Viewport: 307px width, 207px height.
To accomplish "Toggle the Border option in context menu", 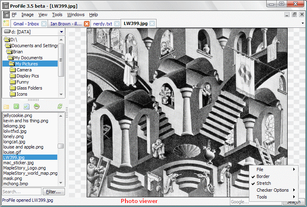I will point(263,176).
